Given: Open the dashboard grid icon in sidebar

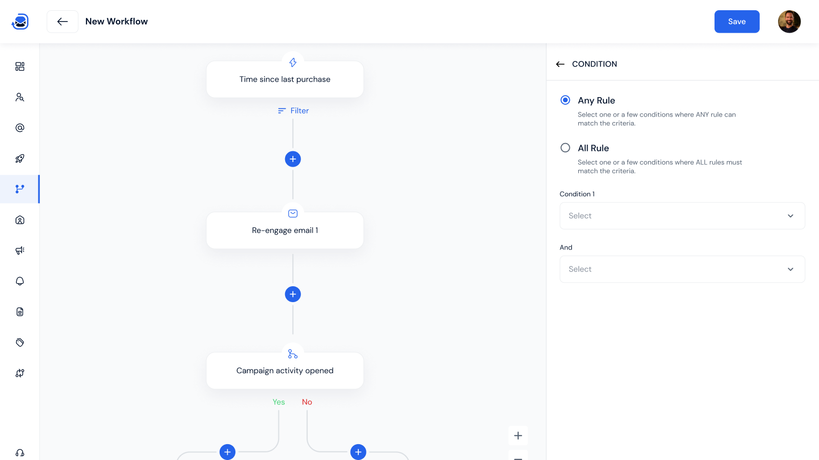Looking at the screenshot, I should [x=20, y=66].
